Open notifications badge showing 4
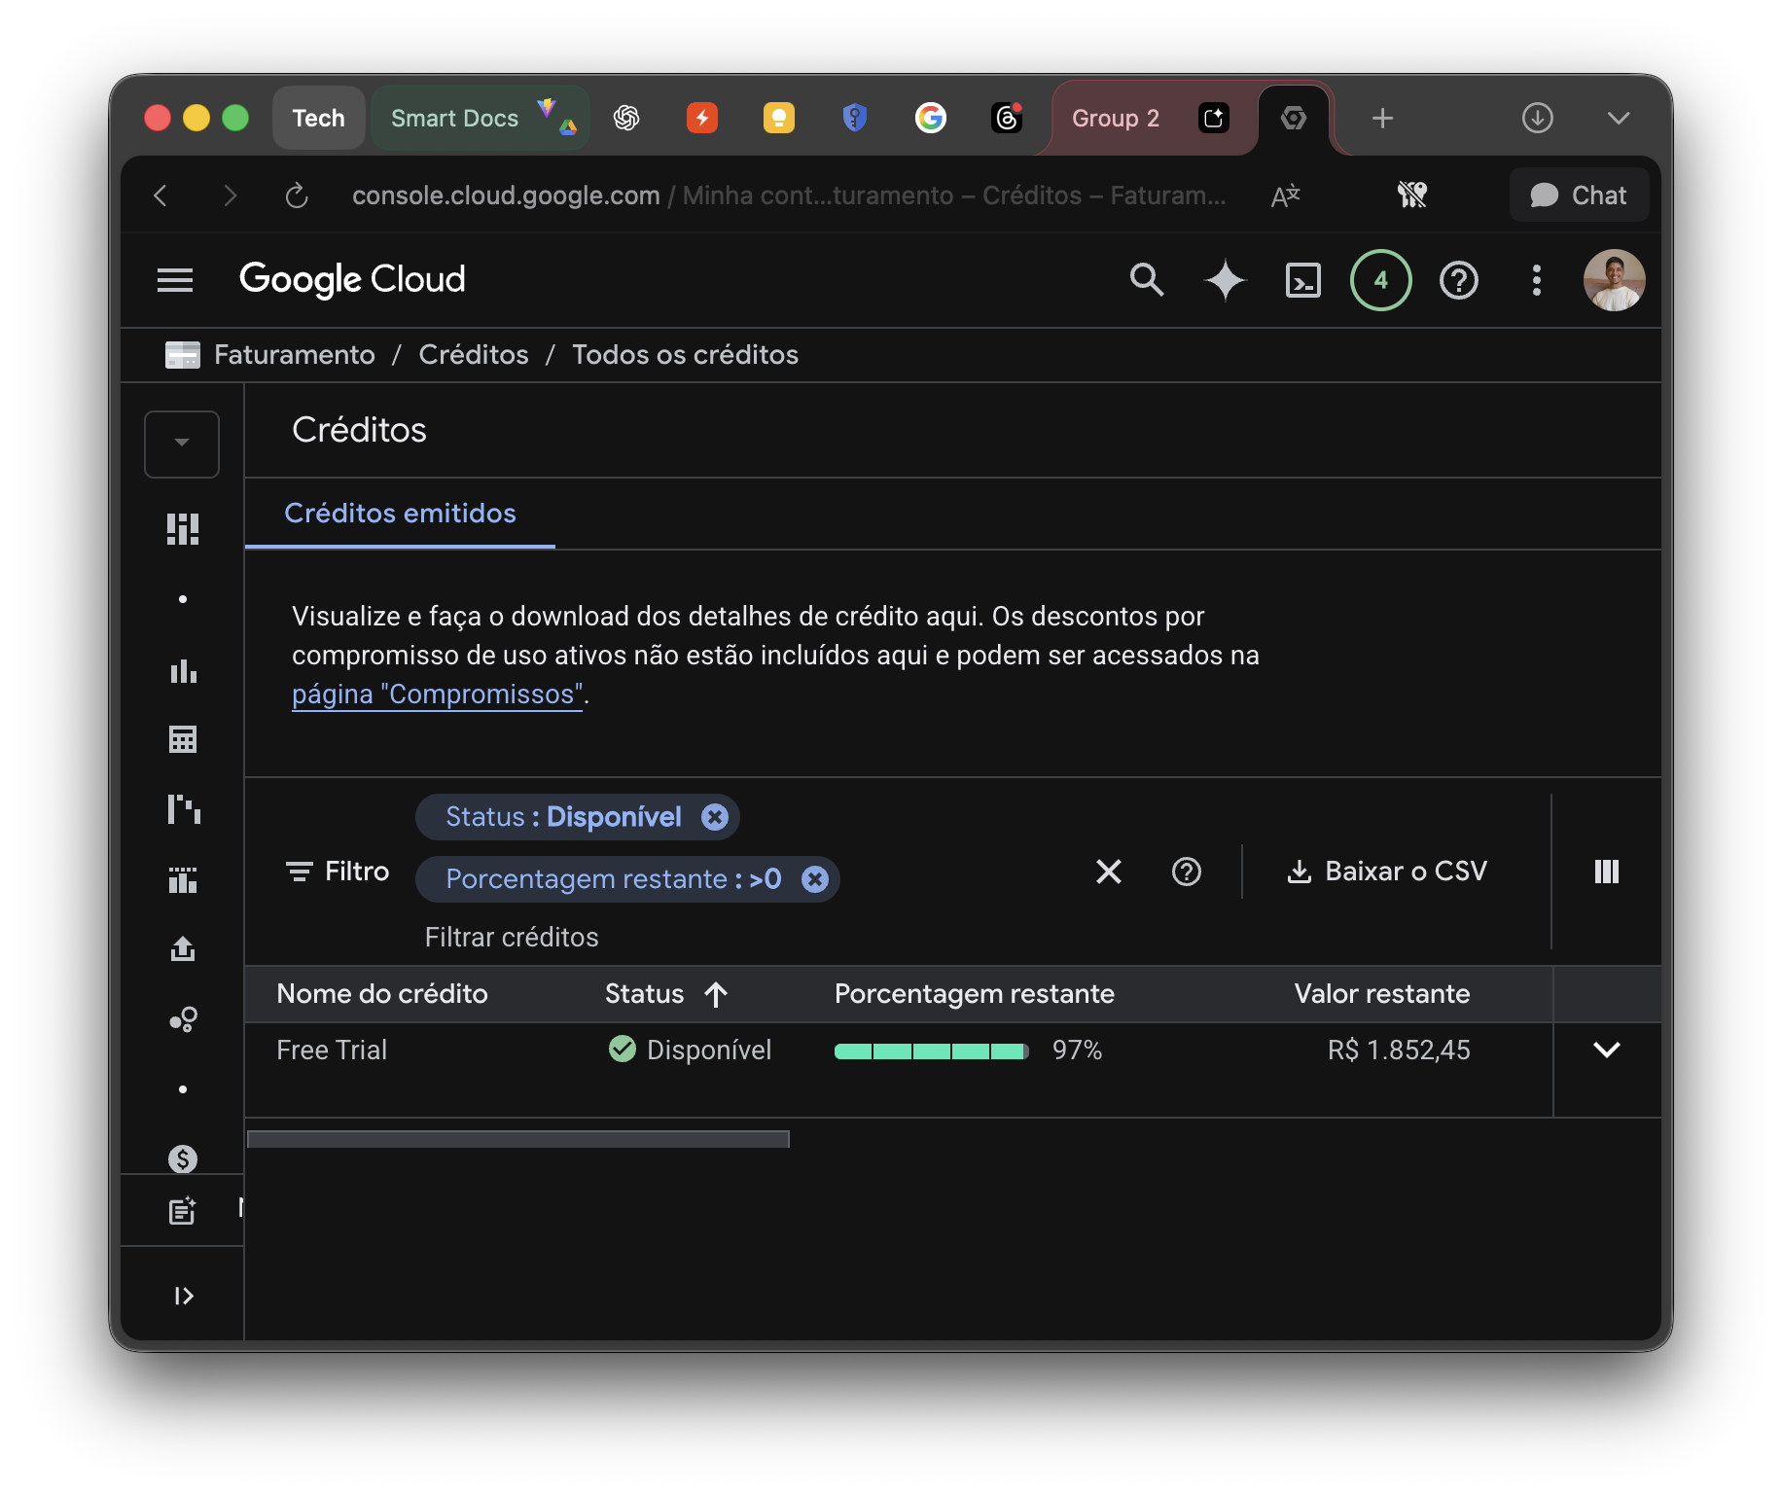 pos(1380,280)
